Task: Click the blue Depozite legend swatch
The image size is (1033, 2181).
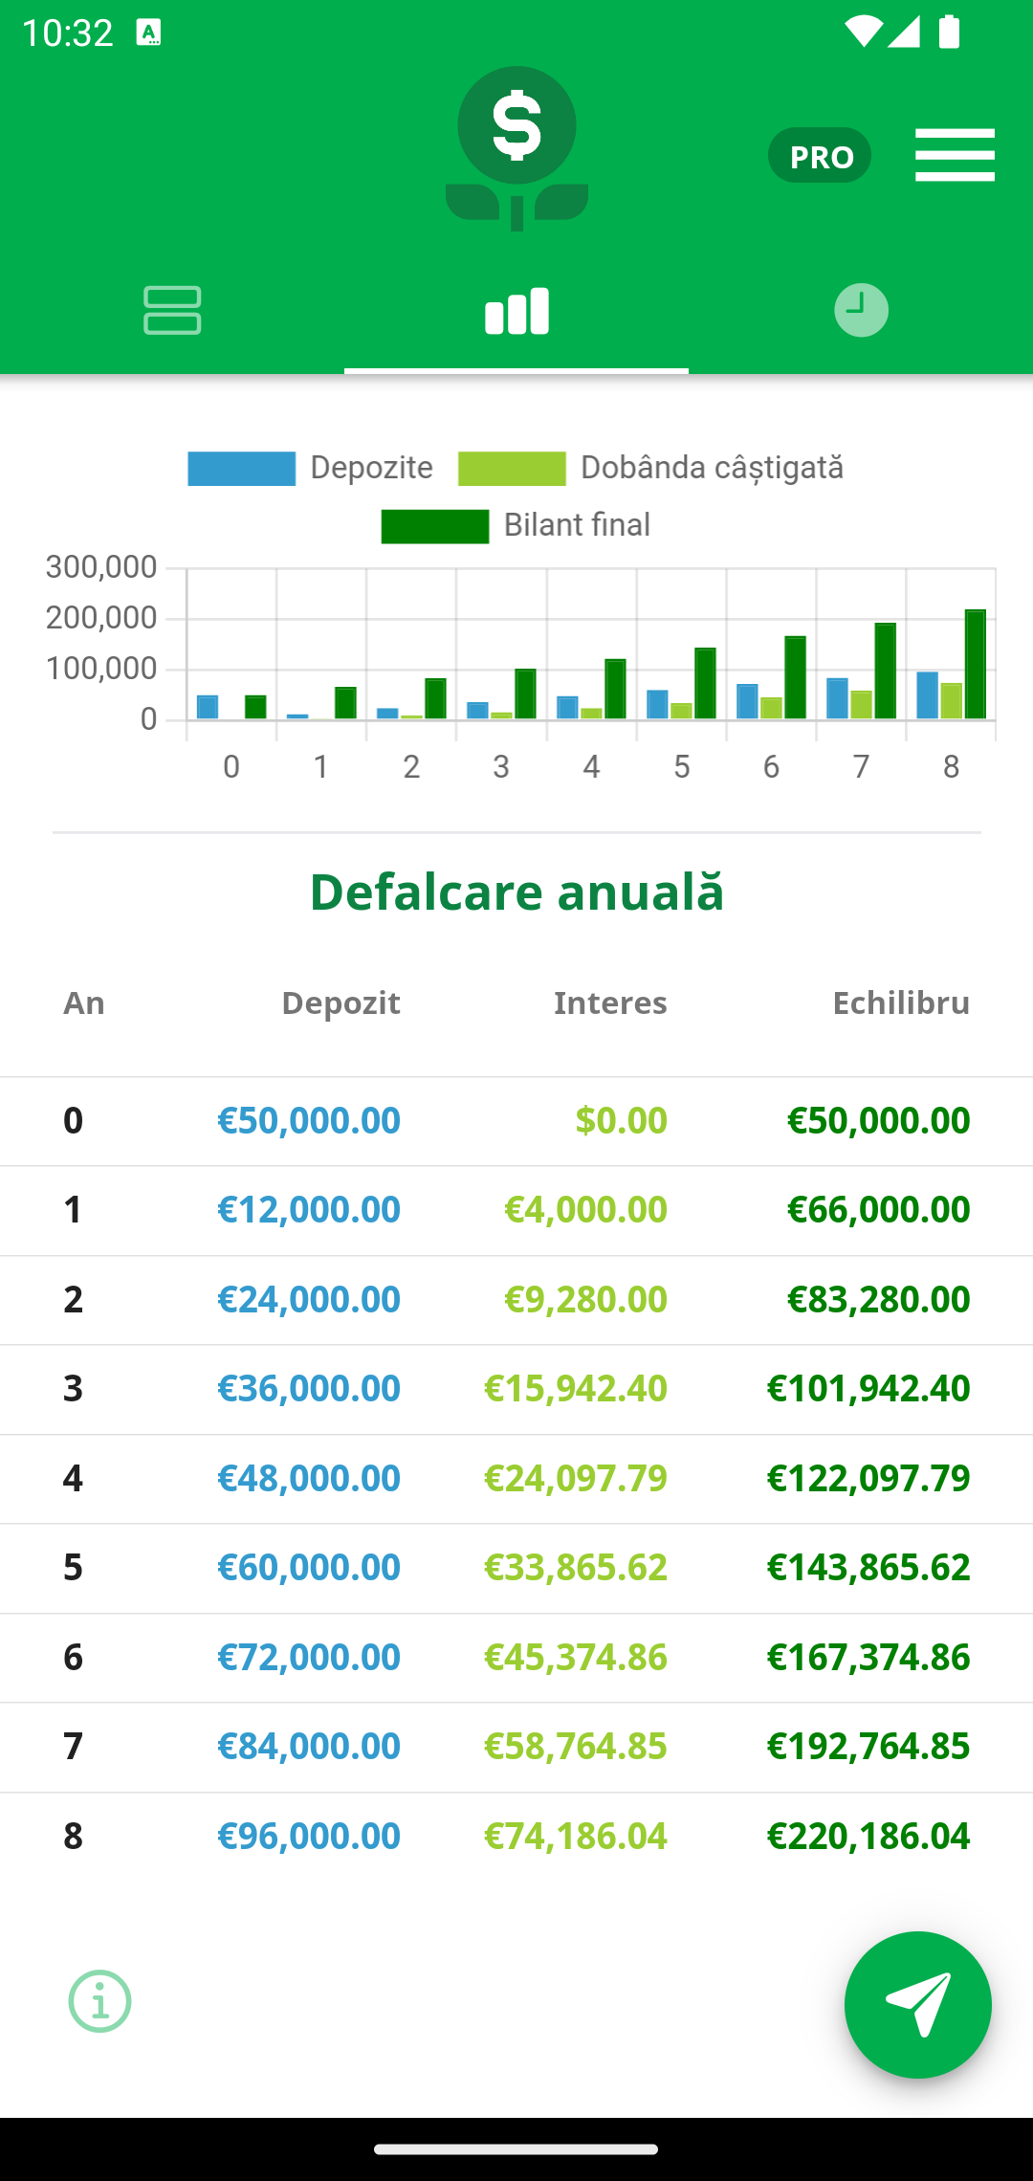Action: (x=241, y=469)
